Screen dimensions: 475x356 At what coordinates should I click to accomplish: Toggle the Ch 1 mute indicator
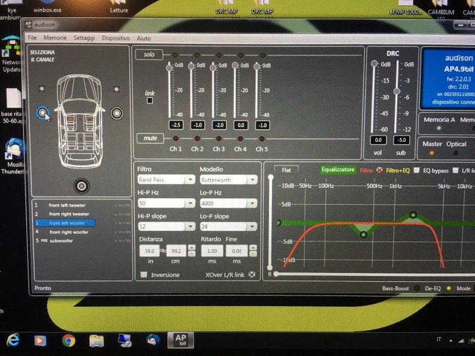(x=175, y=139)
